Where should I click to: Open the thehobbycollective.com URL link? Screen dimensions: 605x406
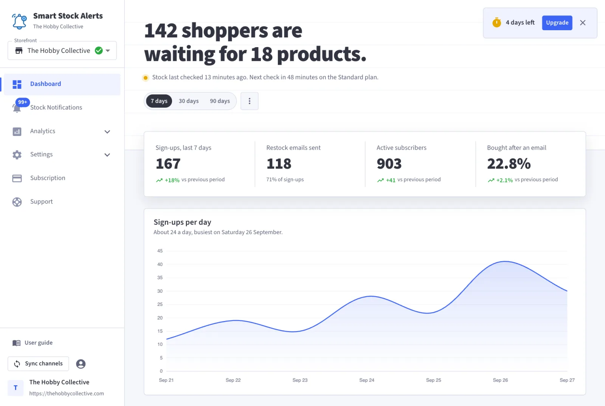[x=67, y=394]
